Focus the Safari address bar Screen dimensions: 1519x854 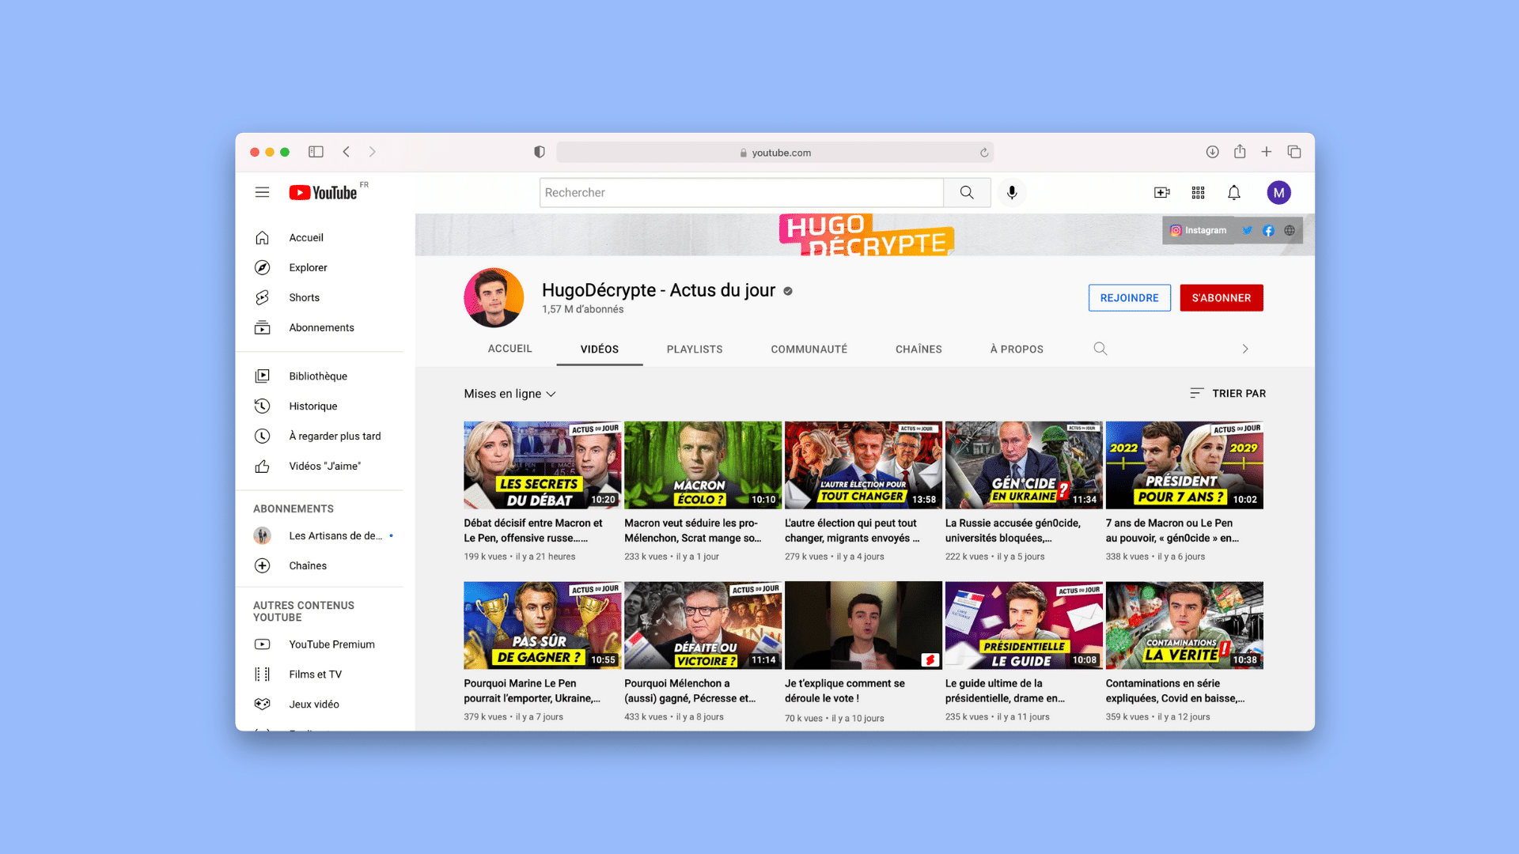(x=775, y=153)
